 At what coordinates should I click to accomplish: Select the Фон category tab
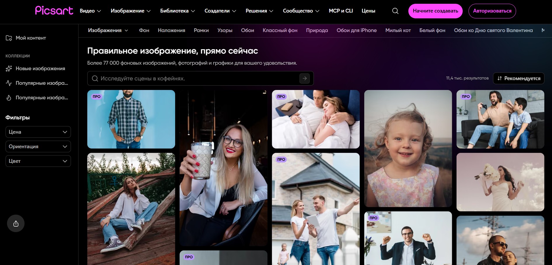144,30
